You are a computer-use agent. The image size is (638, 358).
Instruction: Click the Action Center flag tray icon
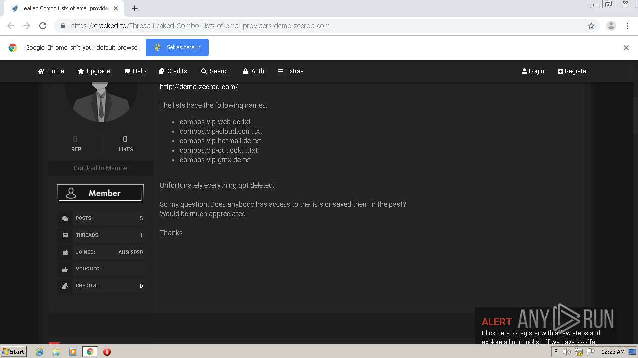(x=591, y=352)
